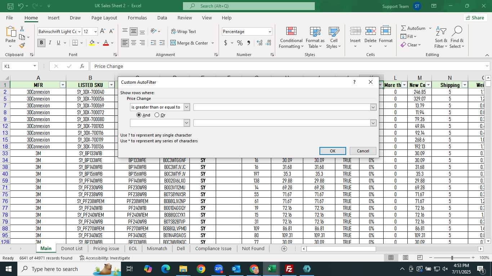Open the Percentage number format dropdown
The width and height of the screenshot is (492, 276).
click(269, 32)
